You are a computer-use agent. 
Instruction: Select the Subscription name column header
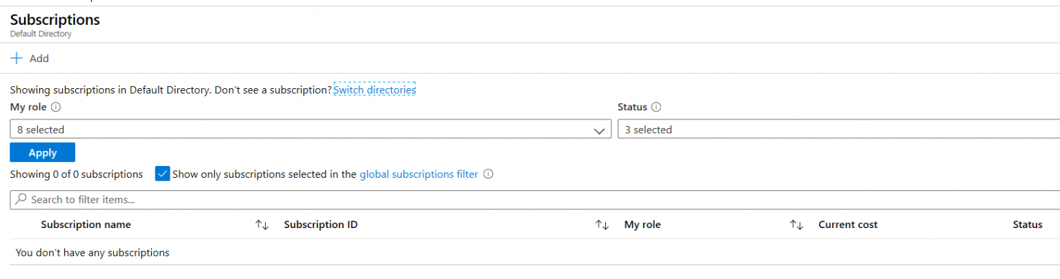pyautogui.click(x=86, y=225)
